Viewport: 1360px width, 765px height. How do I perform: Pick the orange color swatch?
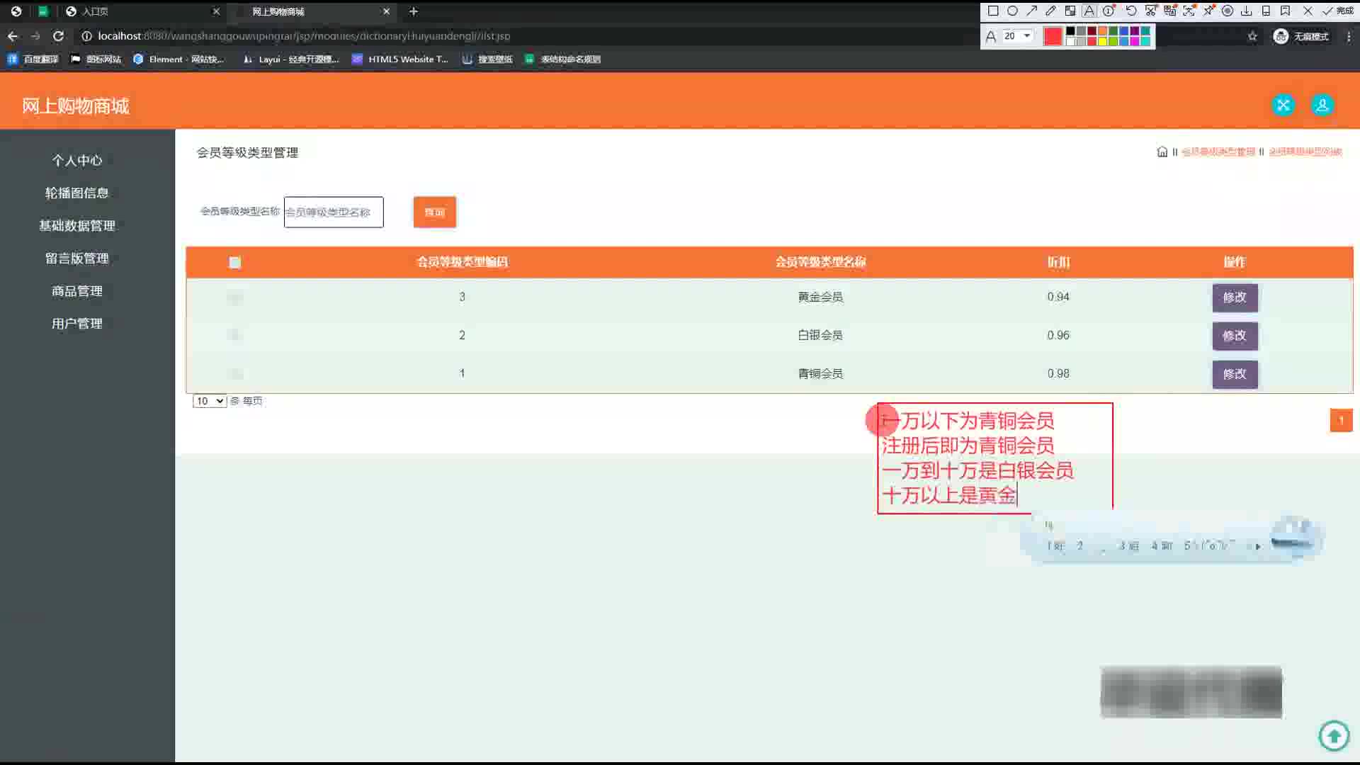pos(1102,31)
